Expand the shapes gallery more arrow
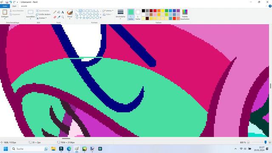The width and height of the screenshot is (272, 153). (x=101, y=17)
